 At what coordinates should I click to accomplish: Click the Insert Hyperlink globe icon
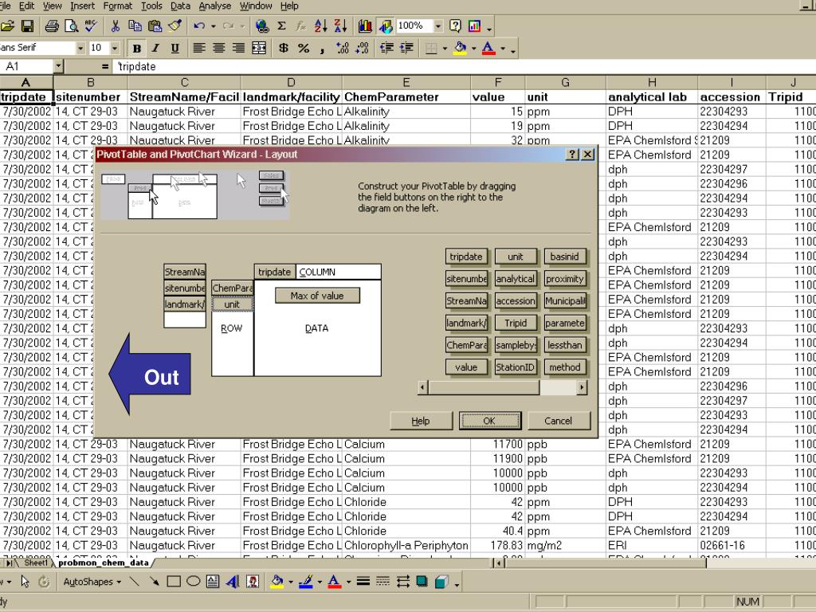tap(261, 26)
